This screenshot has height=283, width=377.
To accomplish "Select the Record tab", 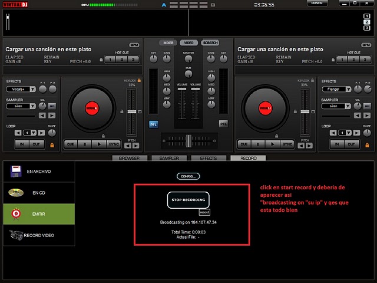I will (x=248, y=158).
